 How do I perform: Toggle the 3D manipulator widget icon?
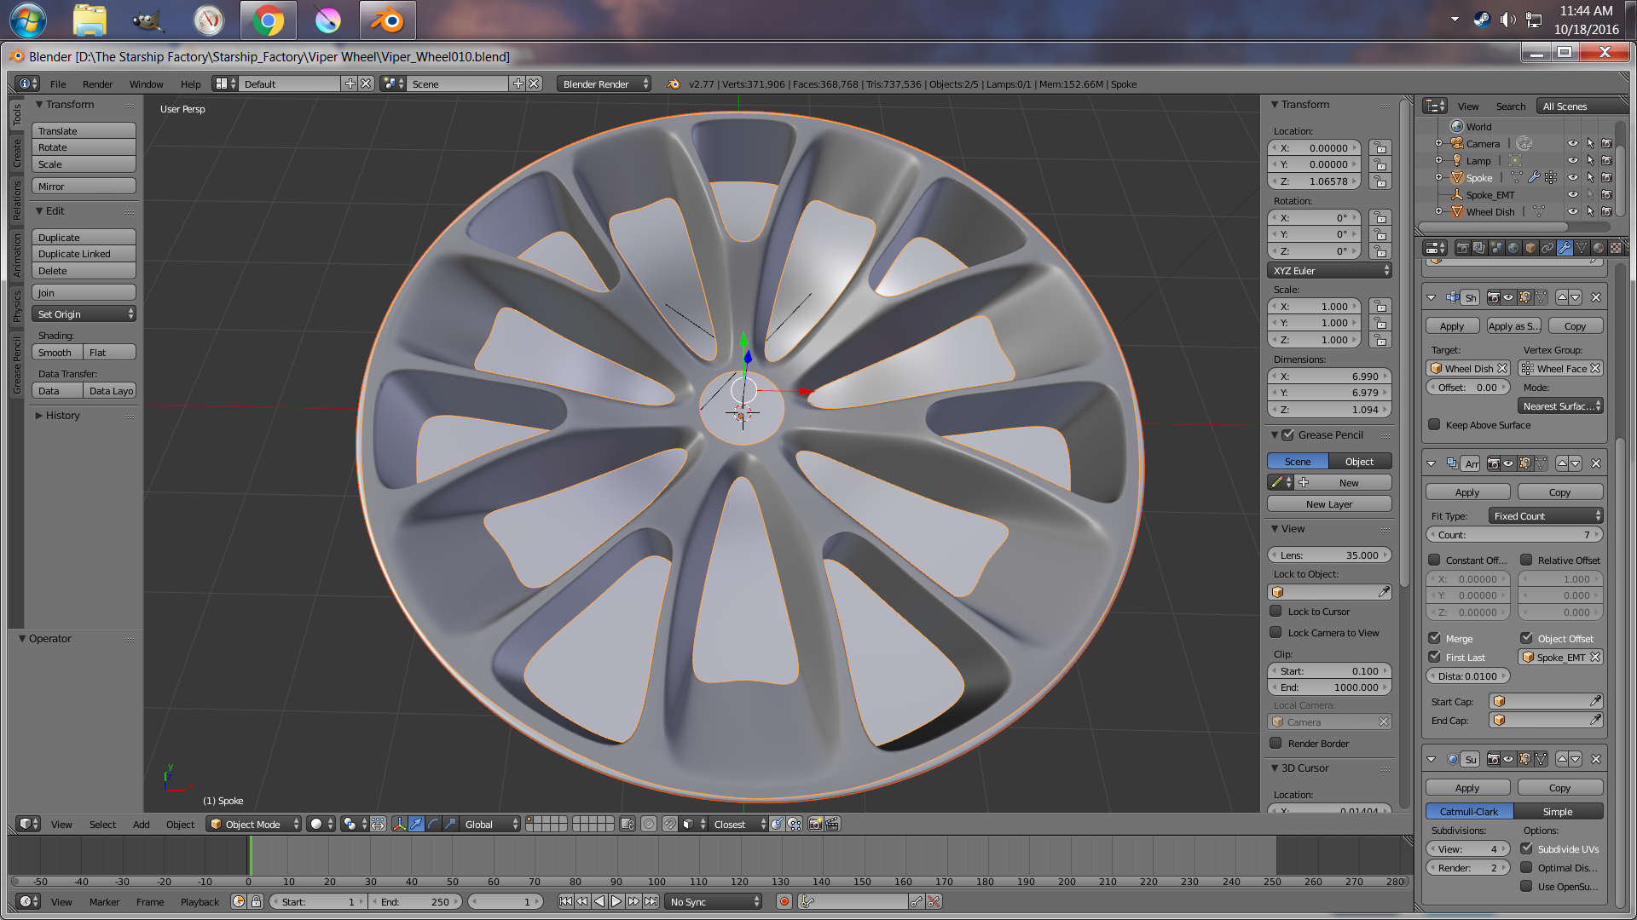click(x=399, y=824)
